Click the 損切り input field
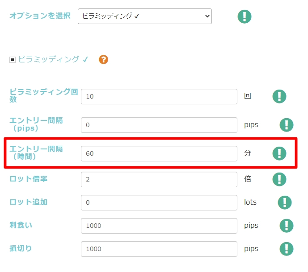Viewport: 308px width, 272px height. click(x=159, y=249)
